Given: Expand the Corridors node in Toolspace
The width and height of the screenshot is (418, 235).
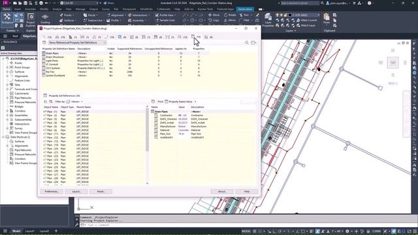Looking at the screenshot, I should pyautogui.click(x=7, y=111).
